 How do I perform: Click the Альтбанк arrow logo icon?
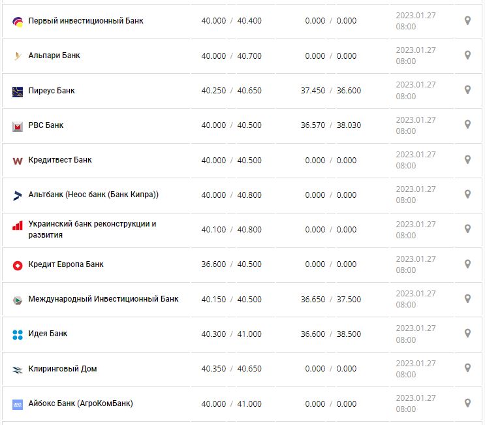pyautogui.click(x=18, y=195)
